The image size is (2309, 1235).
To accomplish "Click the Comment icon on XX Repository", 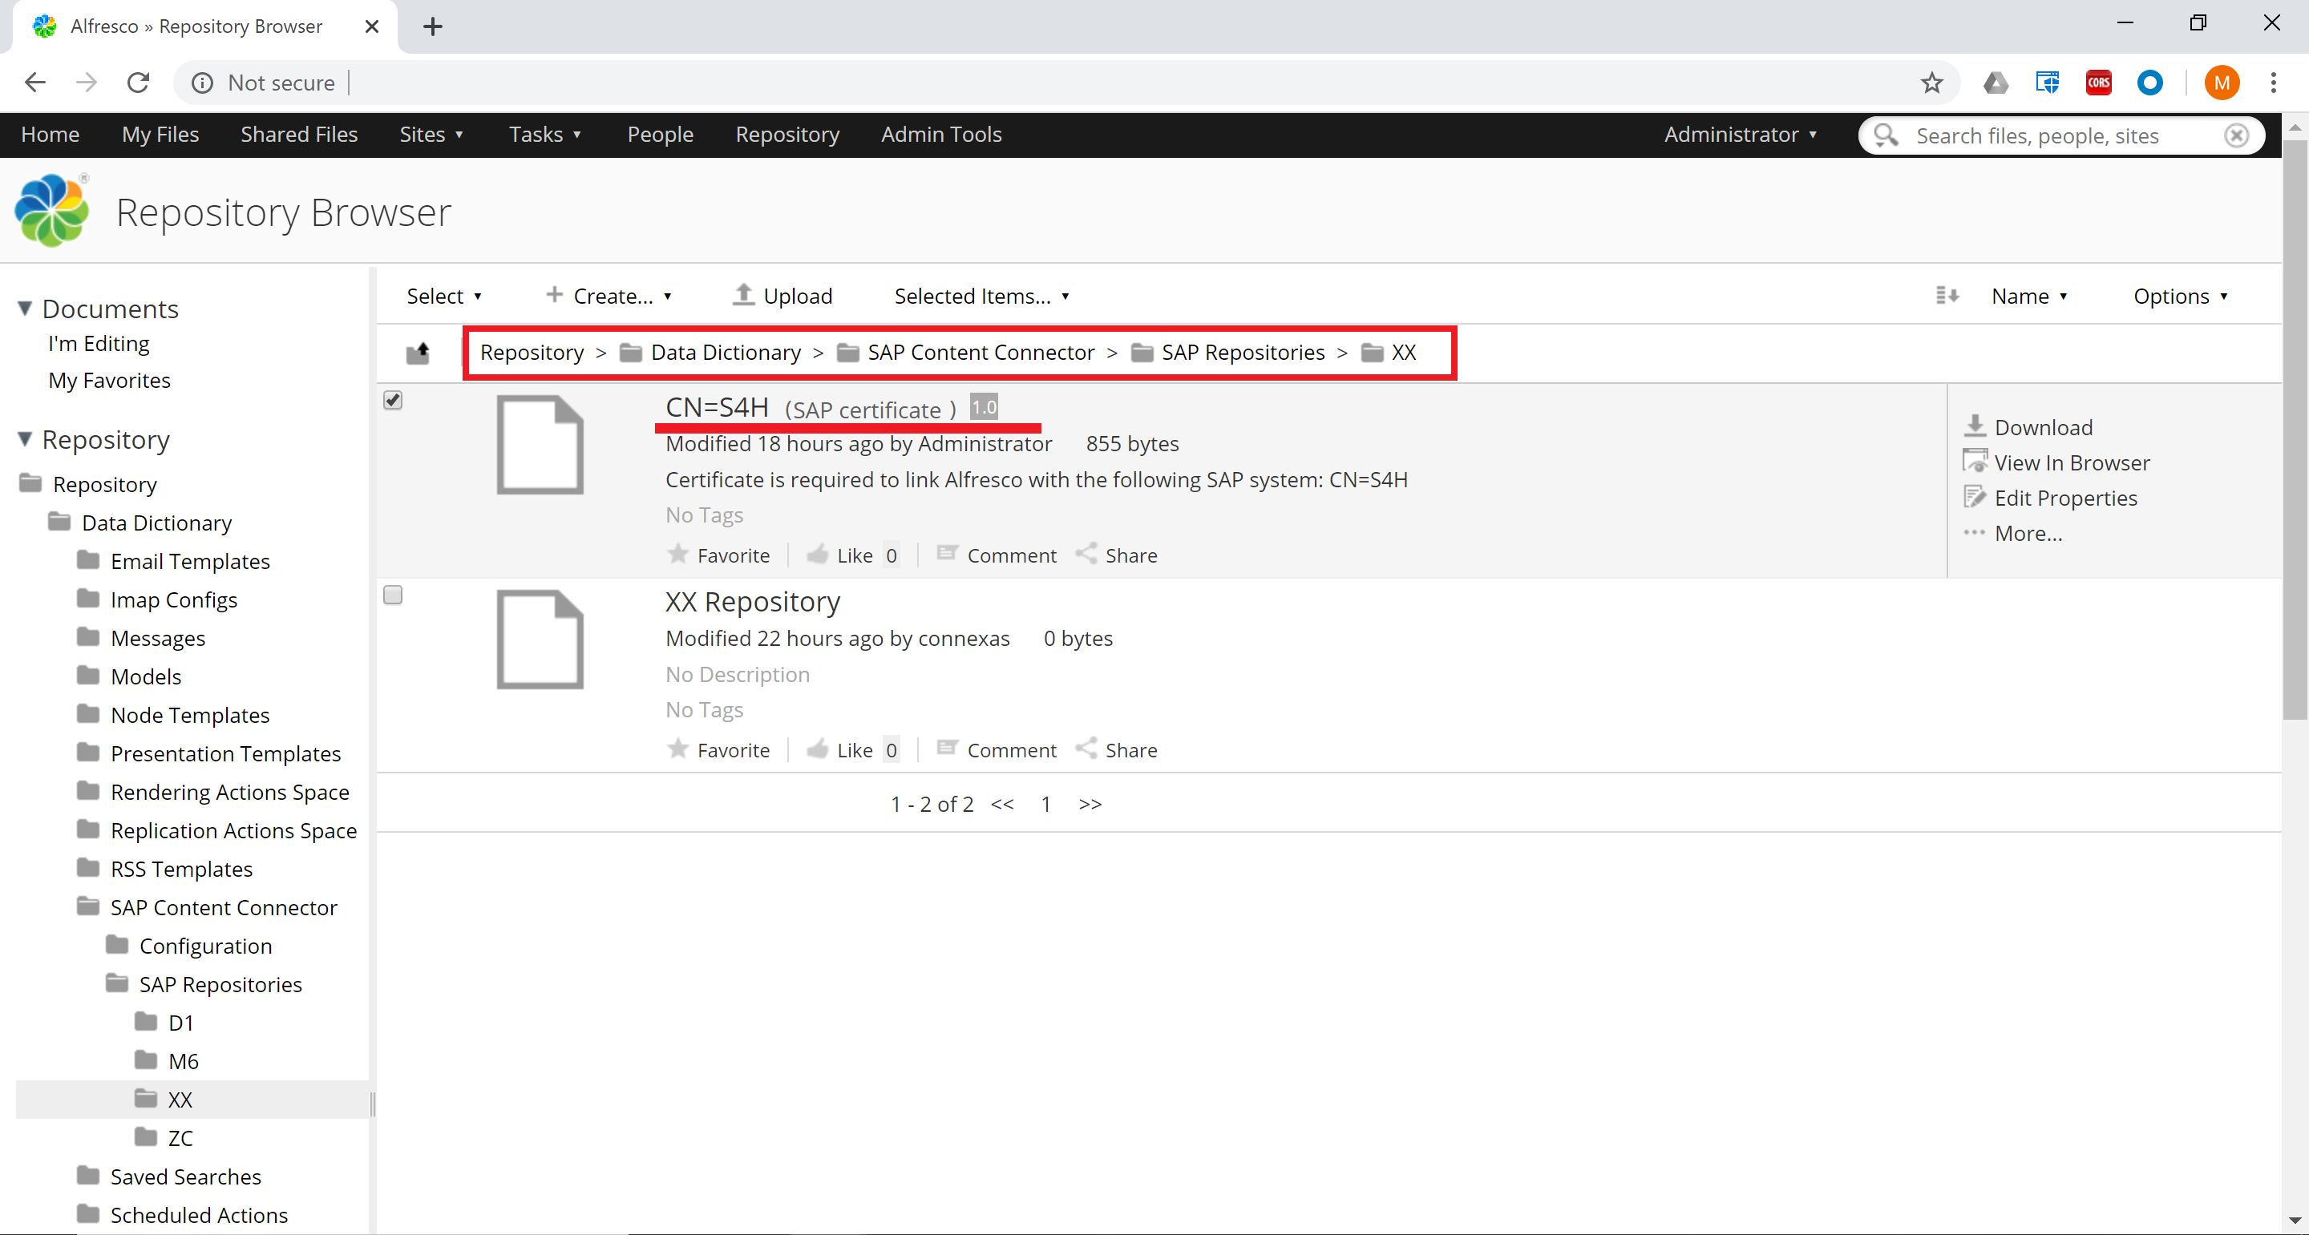I will (x=947, y=749).
